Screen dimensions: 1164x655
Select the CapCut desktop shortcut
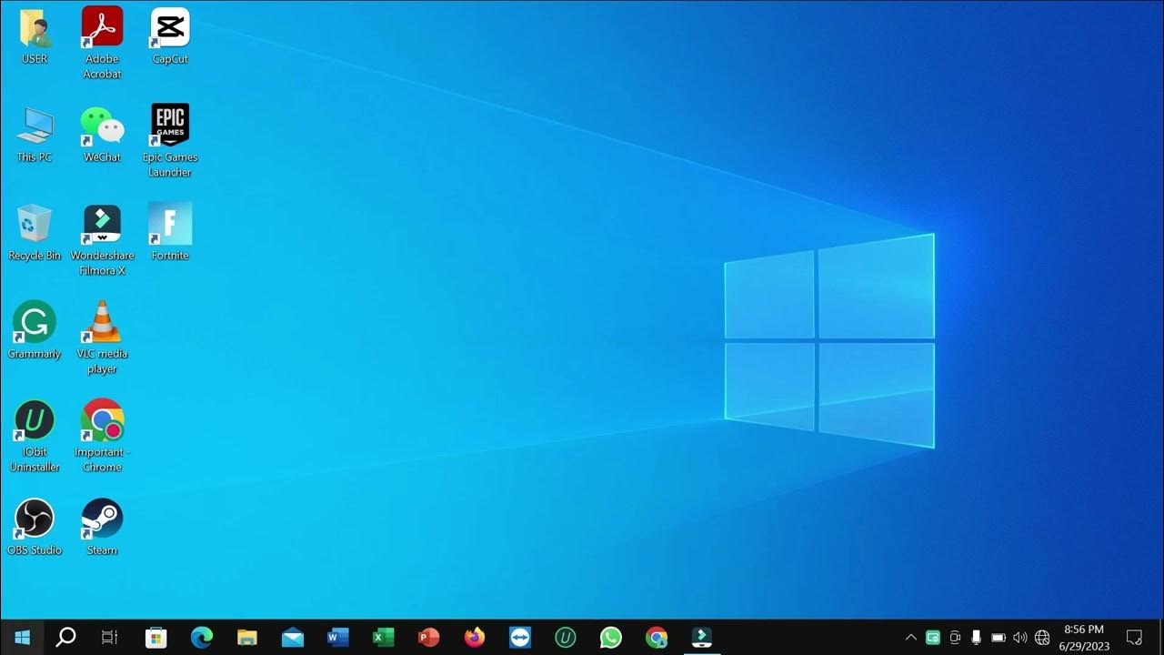[170, 36]
